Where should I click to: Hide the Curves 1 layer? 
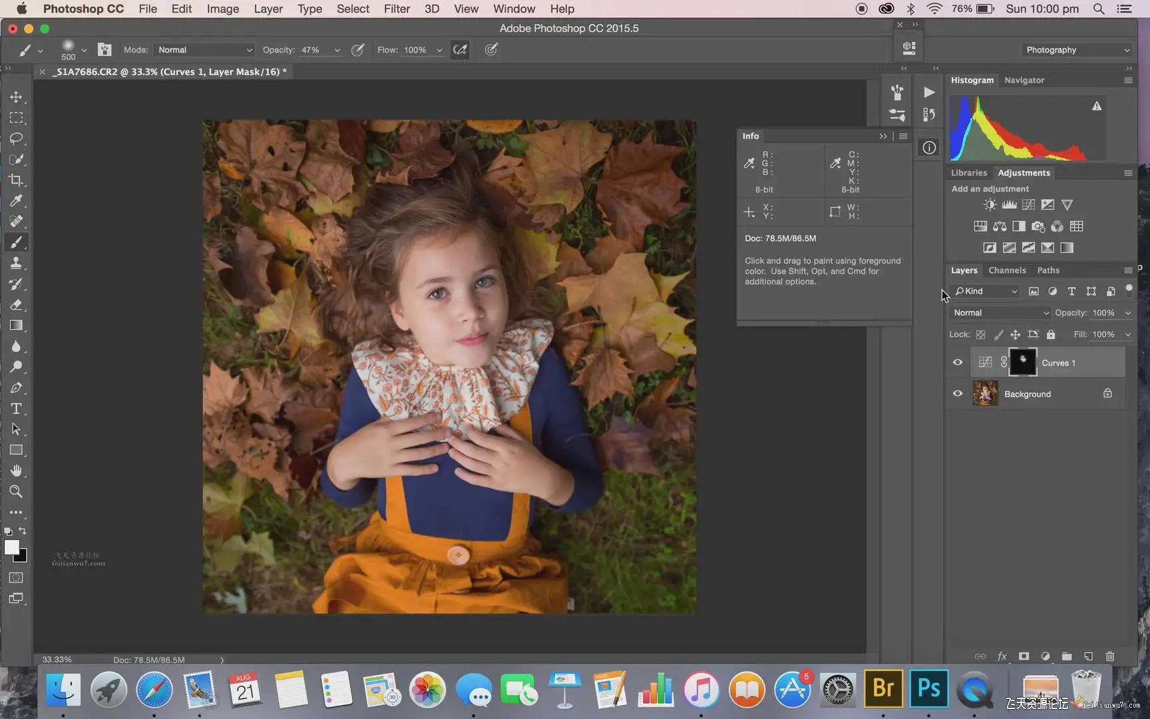click(x=958, y=363)
